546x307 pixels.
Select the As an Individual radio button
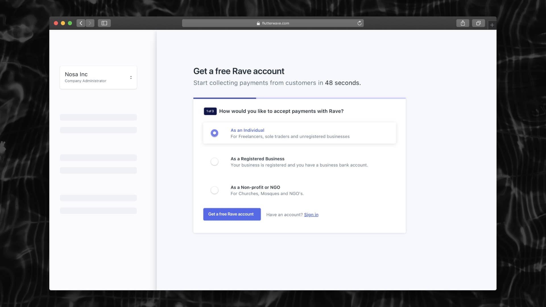pos(214,133)
